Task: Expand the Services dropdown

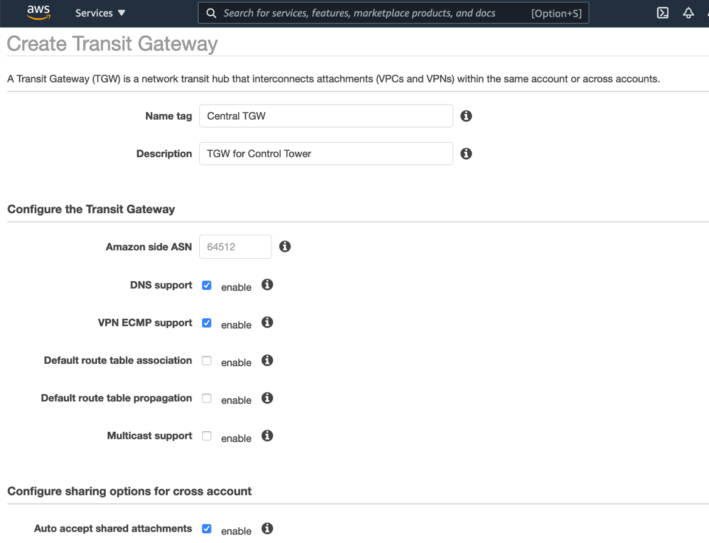Action: 100,13
